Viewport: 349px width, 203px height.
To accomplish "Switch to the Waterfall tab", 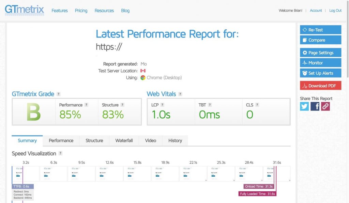I will tap(124, 141).
